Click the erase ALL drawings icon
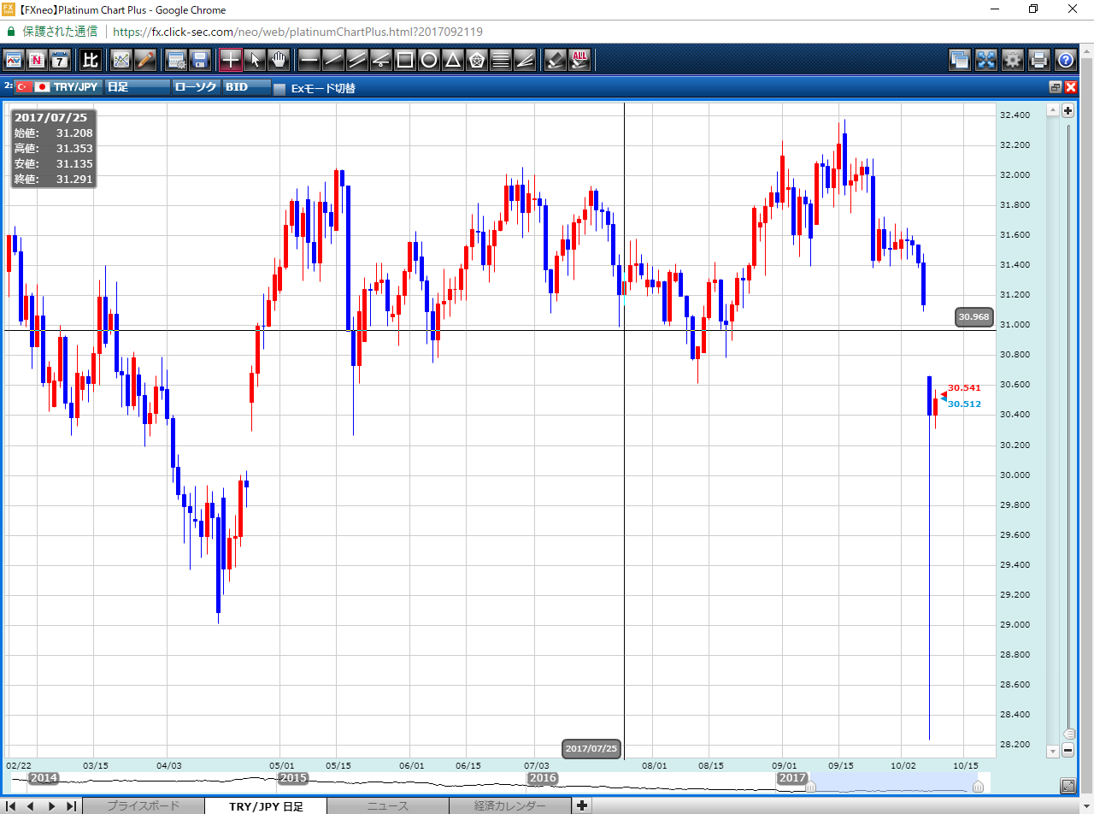This screenshot has width=1094, height=814. pos(580,60)
